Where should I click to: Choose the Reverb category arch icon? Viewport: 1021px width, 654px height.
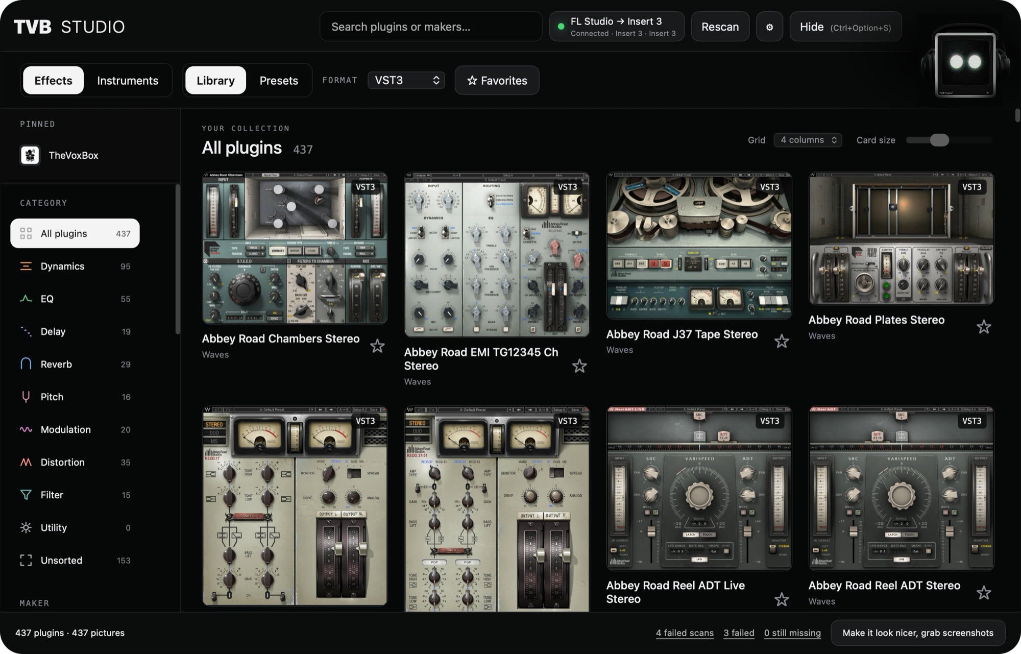pyautogui.click(x=26, y=364)
